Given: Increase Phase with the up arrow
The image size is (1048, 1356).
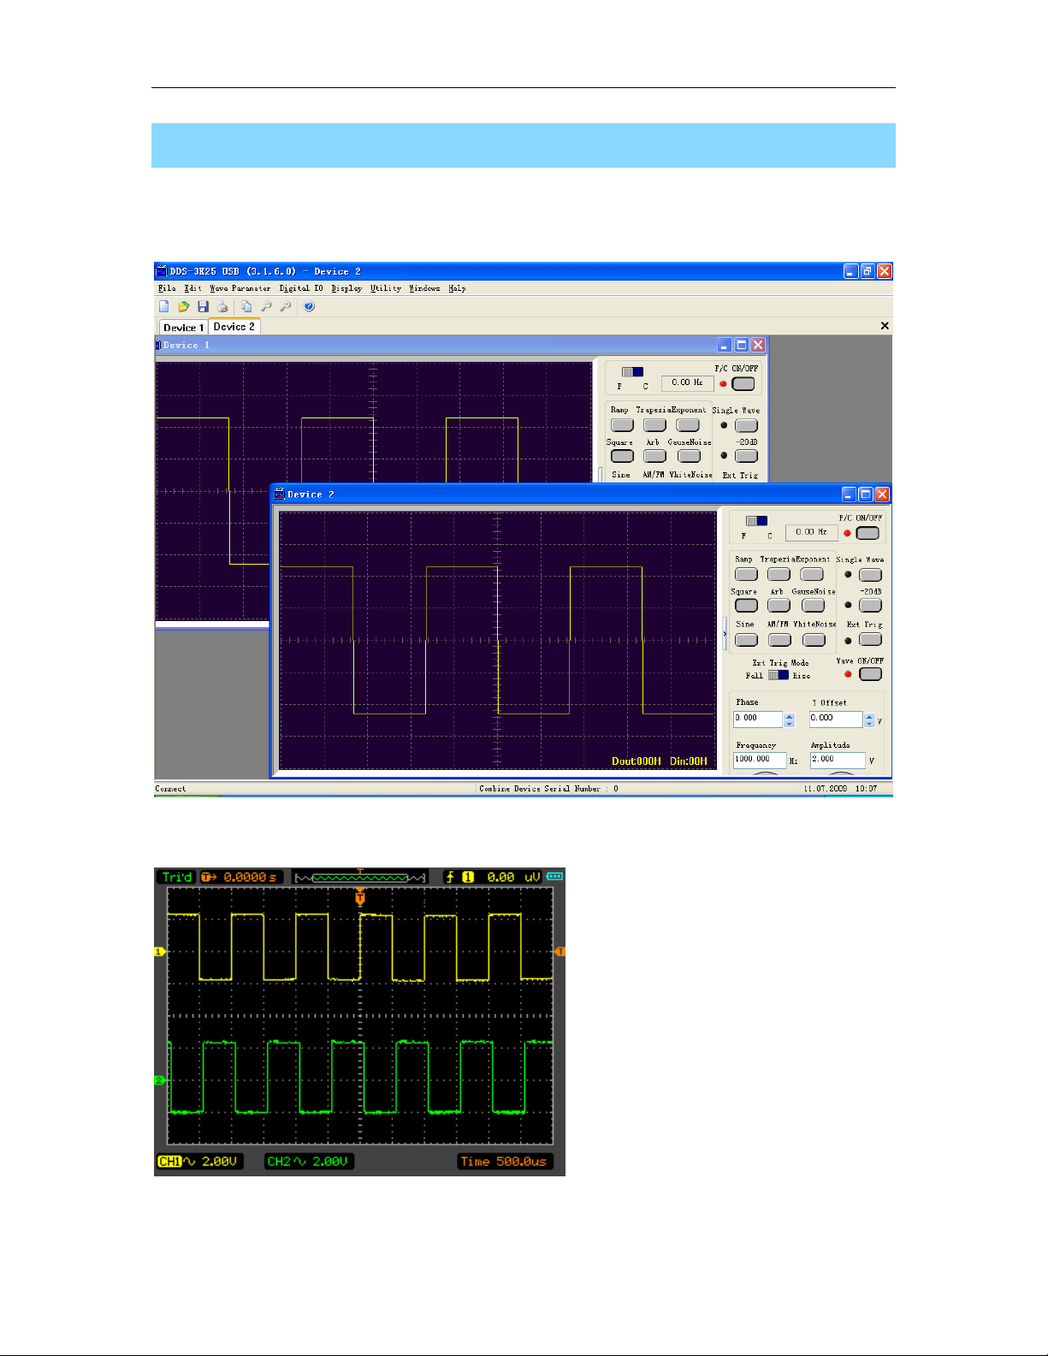Looking at the screenshot, I should [x=789, y=716].
